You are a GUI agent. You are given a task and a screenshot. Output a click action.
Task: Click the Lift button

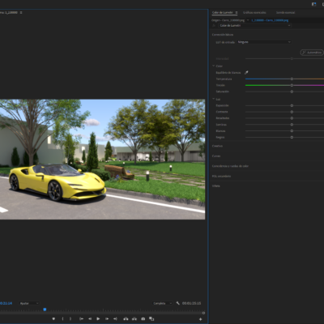click(126, 319)
